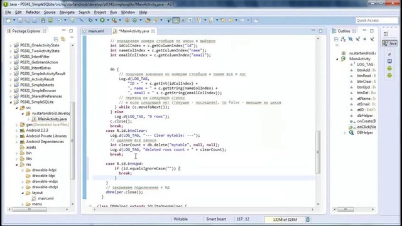This screenshot has width=402, height=226.
Task: Expand the drawable-hdpi folder
Action: 23,170
